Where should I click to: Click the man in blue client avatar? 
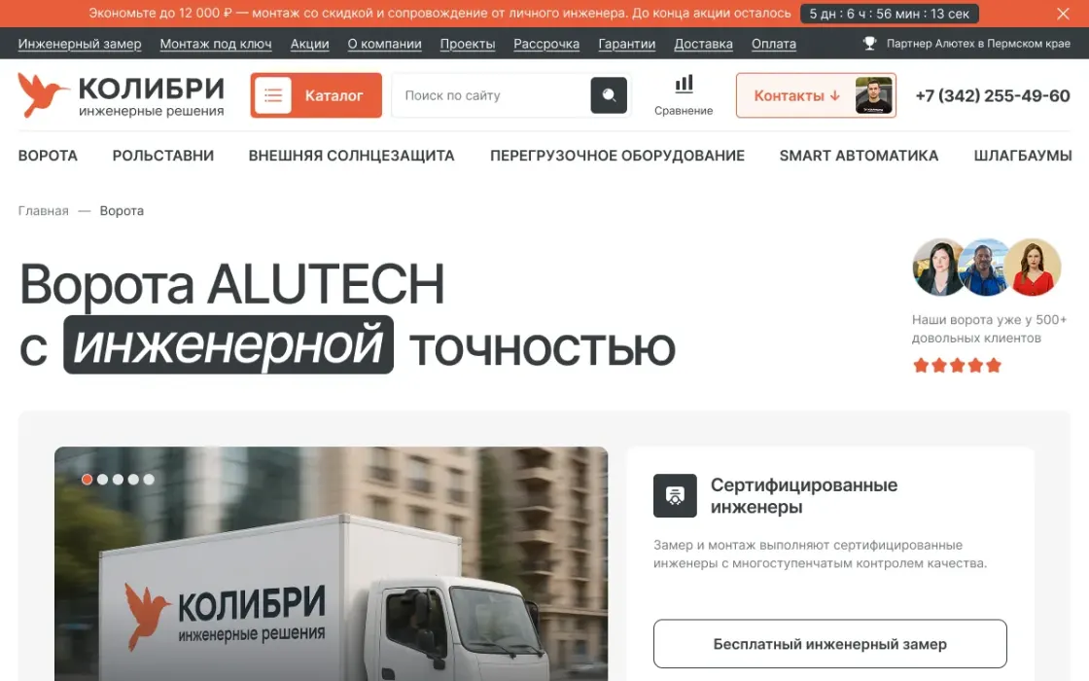pyautogui.click(x=985, y=268)
